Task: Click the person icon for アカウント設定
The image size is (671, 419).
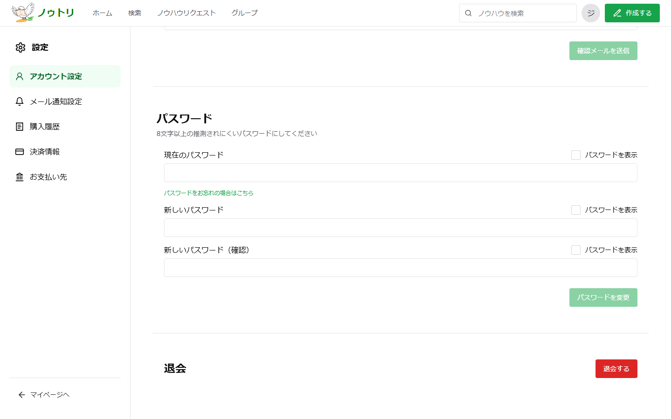Action: coord(20,76)
